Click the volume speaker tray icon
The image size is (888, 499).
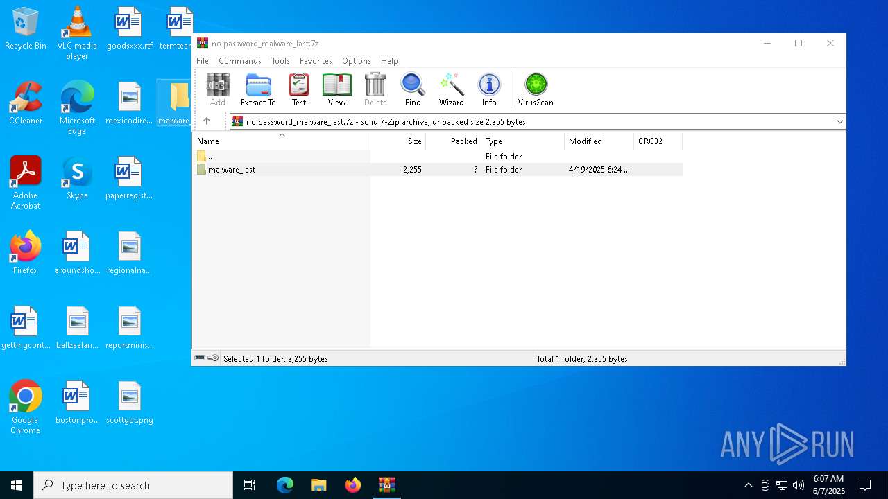point(799,485)
